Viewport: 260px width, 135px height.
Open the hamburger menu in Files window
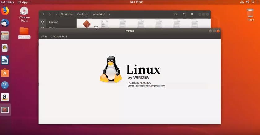coord(192,14)
